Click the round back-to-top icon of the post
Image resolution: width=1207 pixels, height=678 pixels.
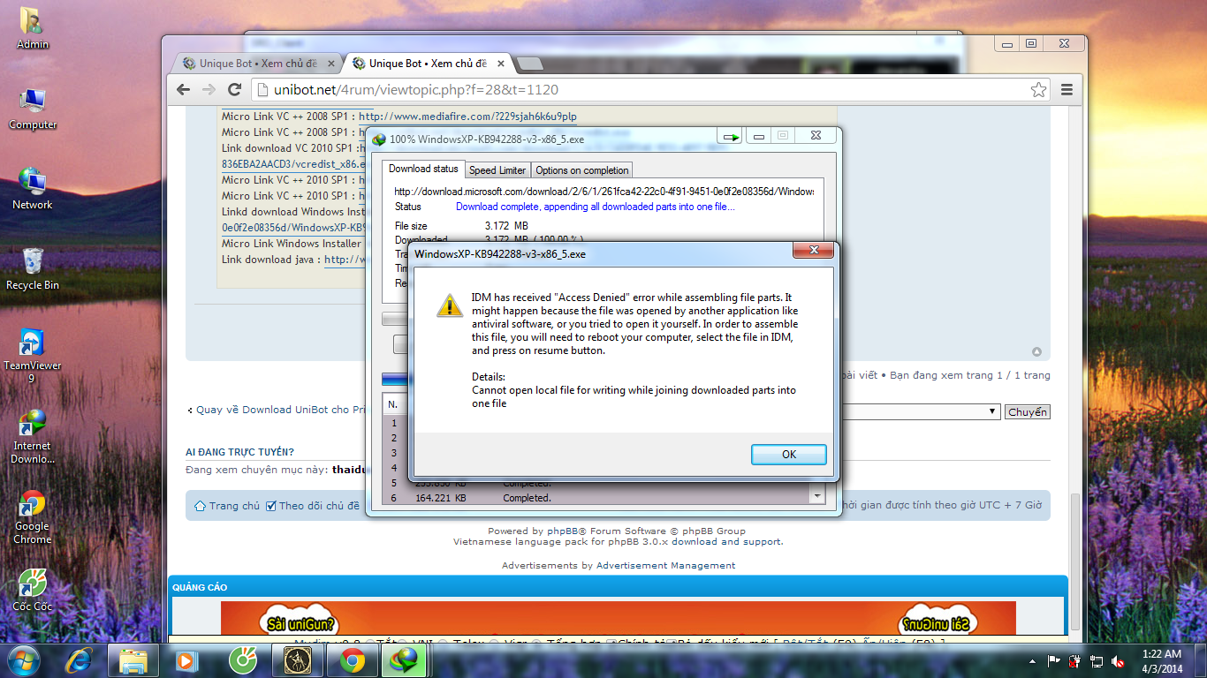click(1037, 352)
